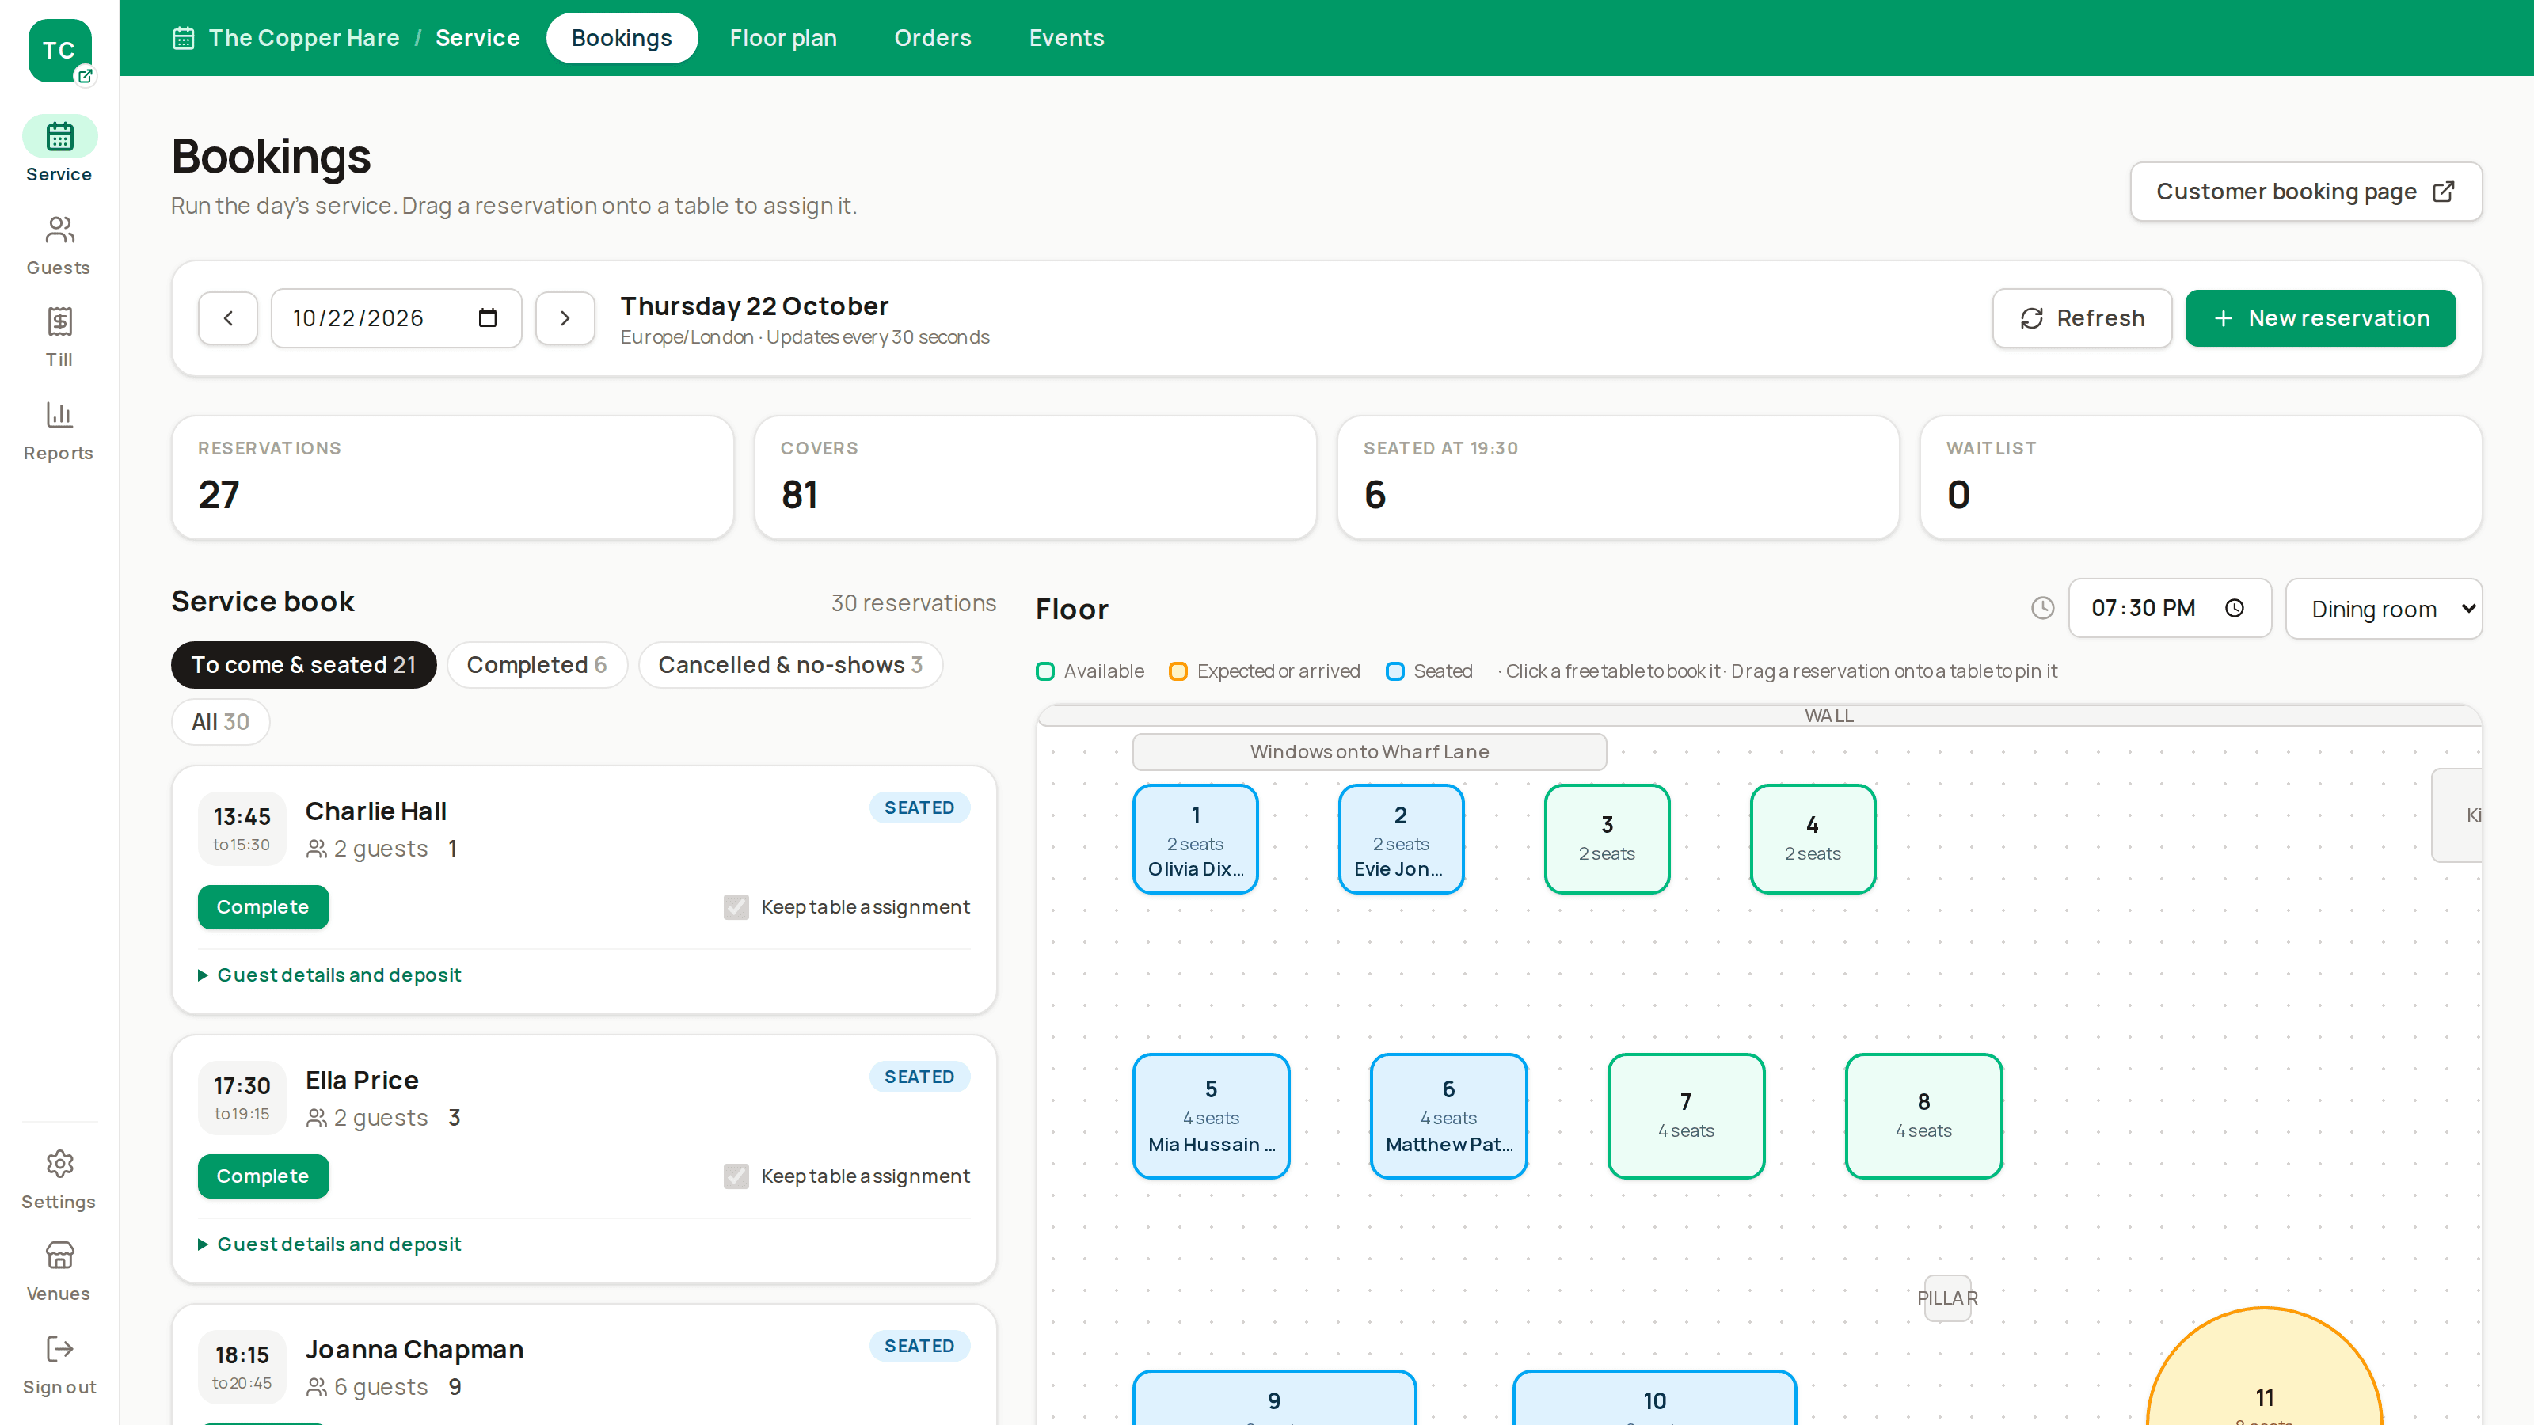Open the Dining room area dropdown
The width and height of the screenshot is (2534, 1425).
click(x=2383, y=609)
